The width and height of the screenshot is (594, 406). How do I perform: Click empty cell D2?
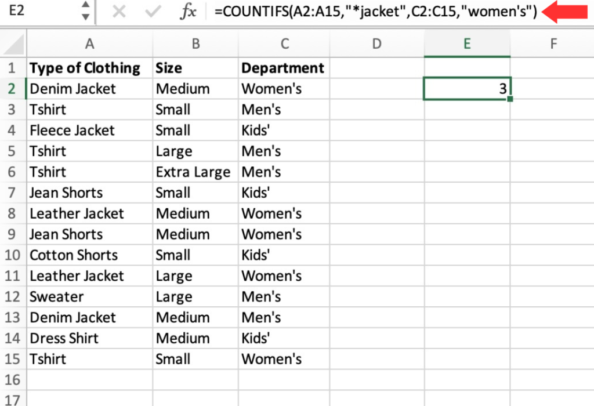[376, 88]
